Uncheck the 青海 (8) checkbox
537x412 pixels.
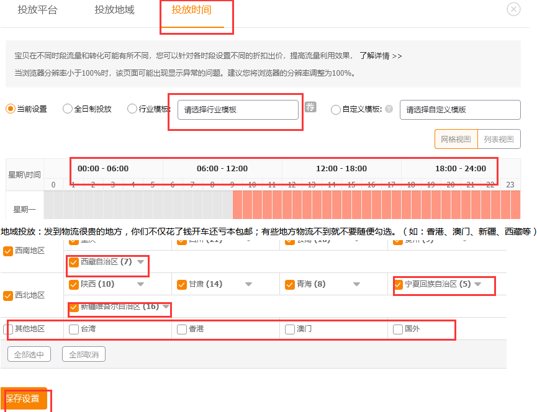(290, 284)
